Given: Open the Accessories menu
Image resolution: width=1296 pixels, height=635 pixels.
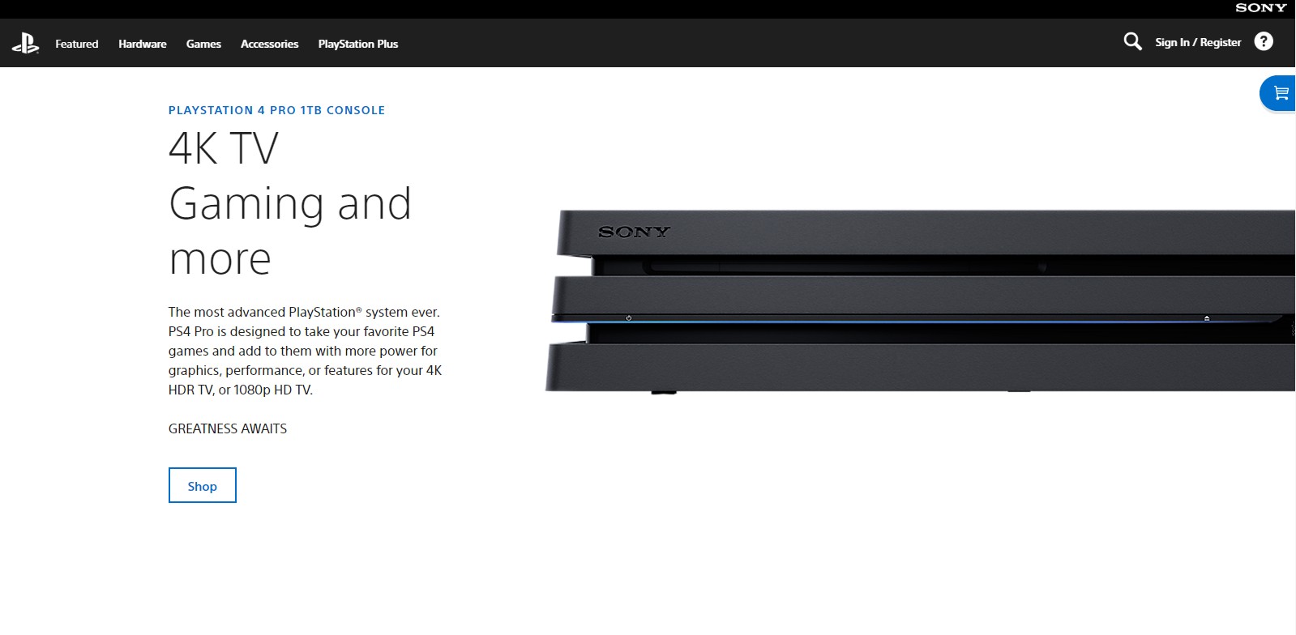Looking at the screenshot, I should [270, 44].
